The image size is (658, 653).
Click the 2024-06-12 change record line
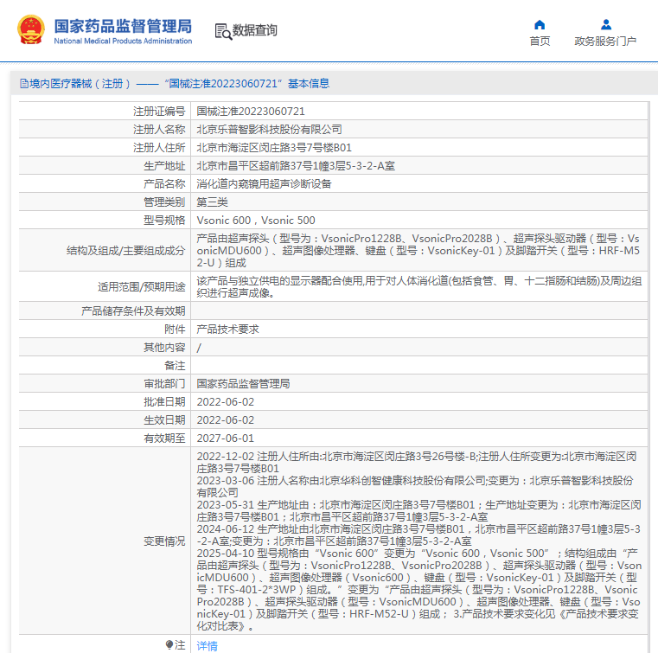click(418, 535)
